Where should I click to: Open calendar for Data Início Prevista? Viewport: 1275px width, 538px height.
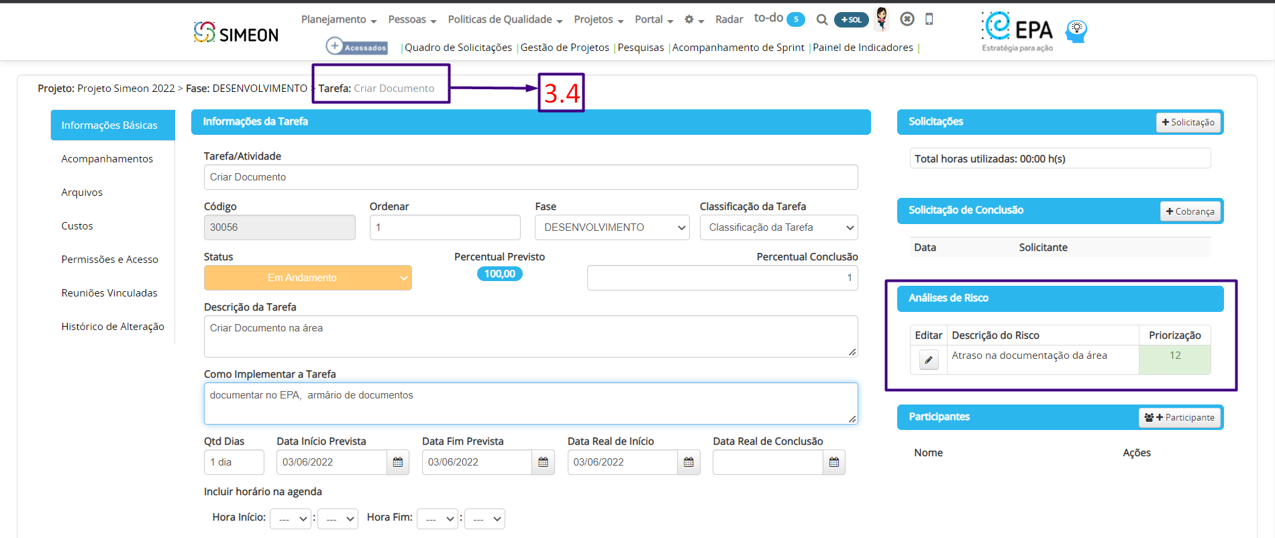point(398,462)
